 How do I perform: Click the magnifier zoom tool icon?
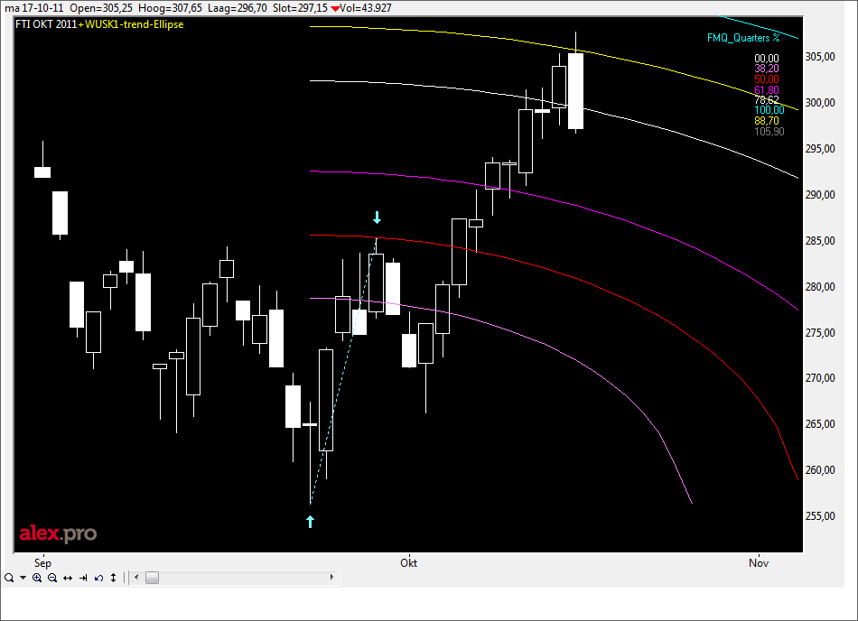(x=8, y=578)
